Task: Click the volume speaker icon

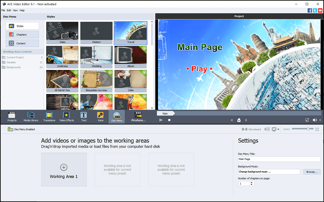Action: click(314, 120)
